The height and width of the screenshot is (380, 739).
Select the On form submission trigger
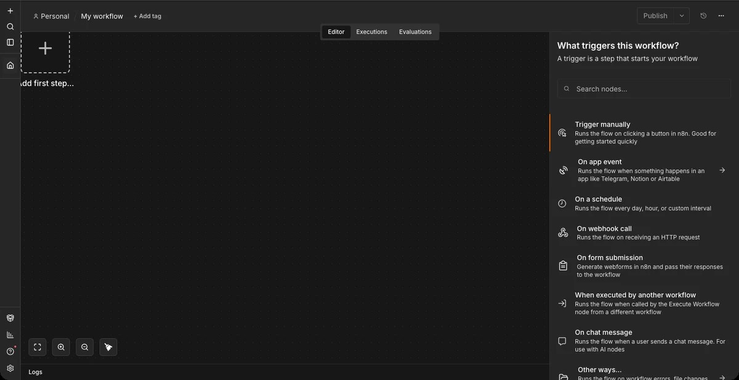click(x=644, y=266)
